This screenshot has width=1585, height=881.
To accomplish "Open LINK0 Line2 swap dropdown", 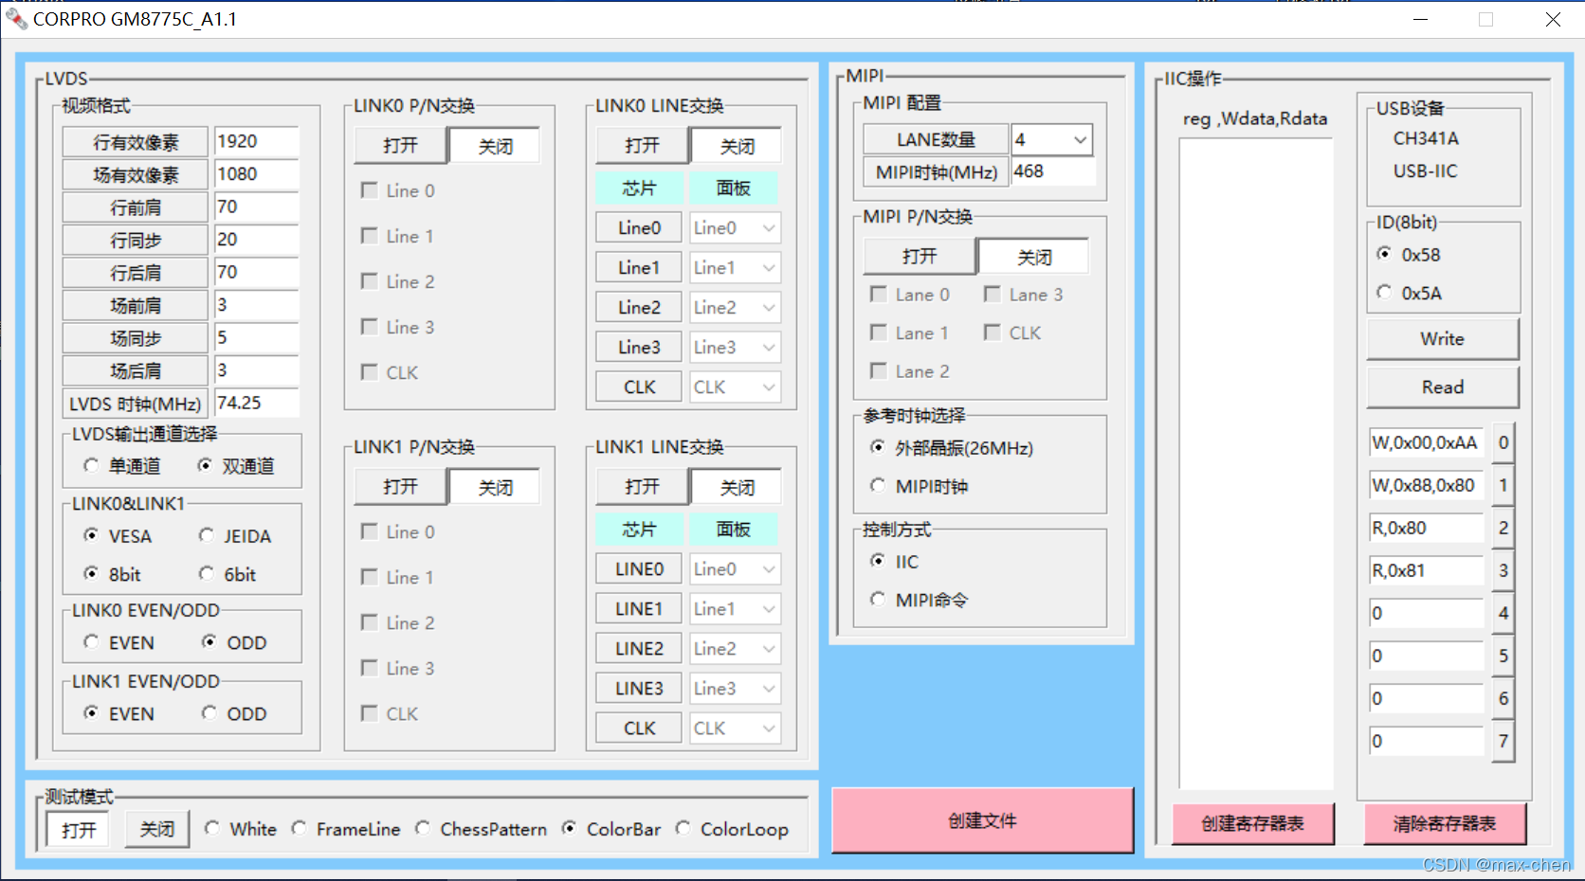I will [x=769, y=308].
